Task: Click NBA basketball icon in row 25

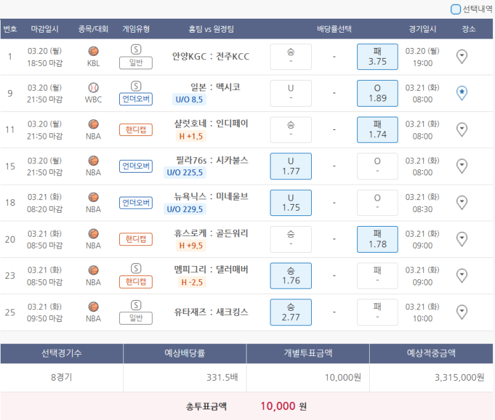Action: pyautogui.click(x=93, y=307)
